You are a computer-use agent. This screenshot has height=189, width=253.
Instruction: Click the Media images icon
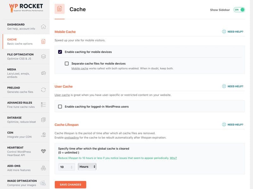[x=43, y=73]
